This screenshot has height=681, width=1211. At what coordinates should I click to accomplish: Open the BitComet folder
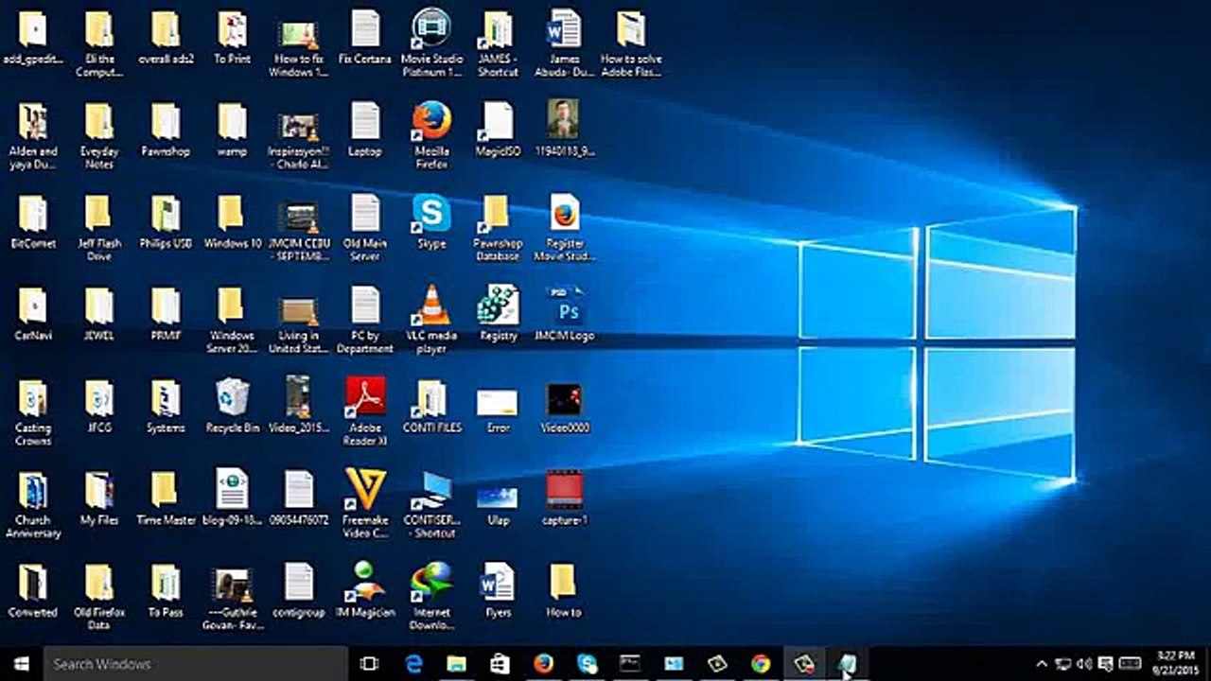(32, 223)
